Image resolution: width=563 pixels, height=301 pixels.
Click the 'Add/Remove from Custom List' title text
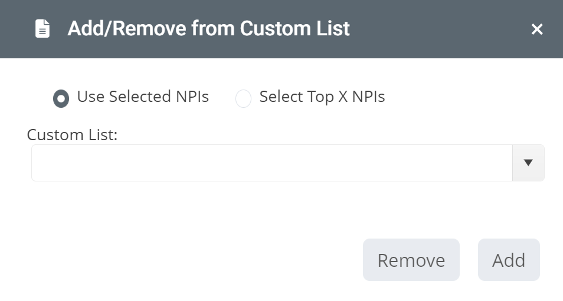[208, 29]
